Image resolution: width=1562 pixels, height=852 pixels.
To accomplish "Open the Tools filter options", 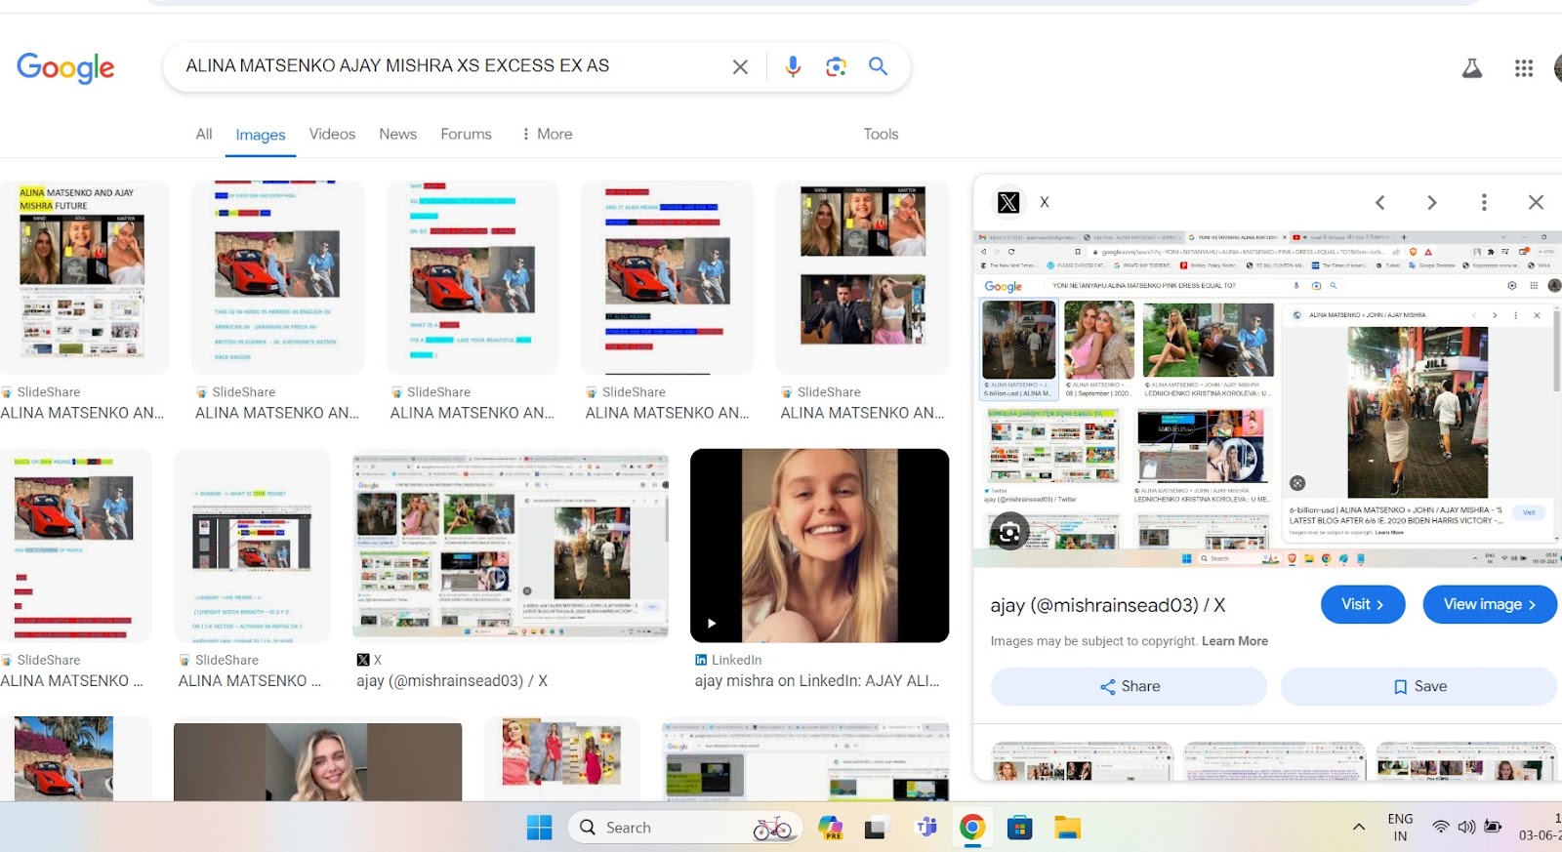I will click(x=881, y=134).
